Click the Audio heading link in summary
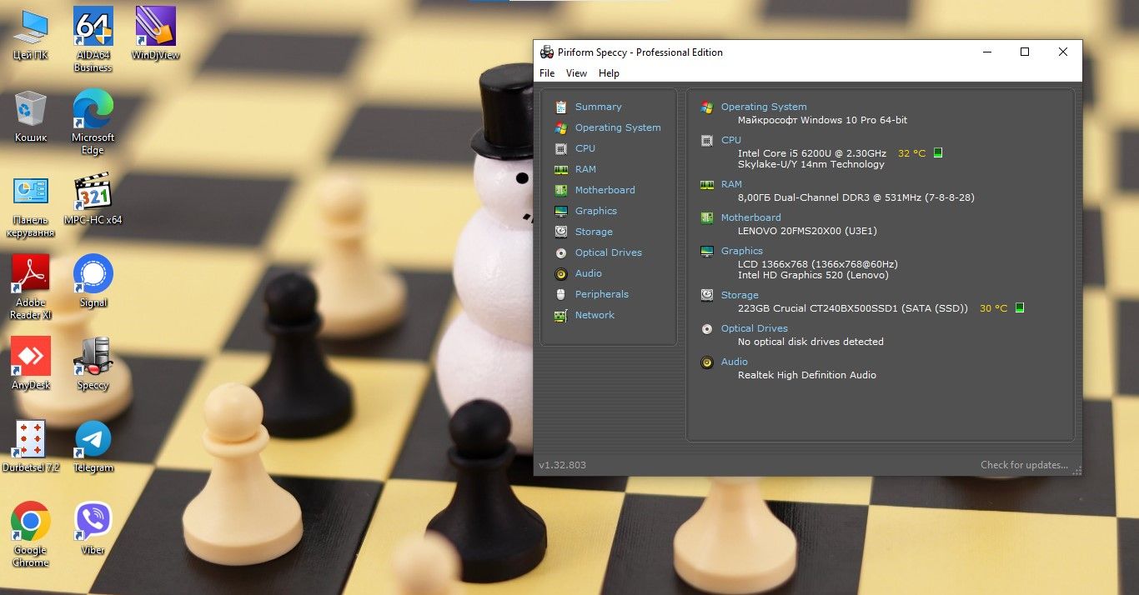Image resolution: width=1139 pixels, height=595 pixels. pyautogui.click(x=734, y=362)
